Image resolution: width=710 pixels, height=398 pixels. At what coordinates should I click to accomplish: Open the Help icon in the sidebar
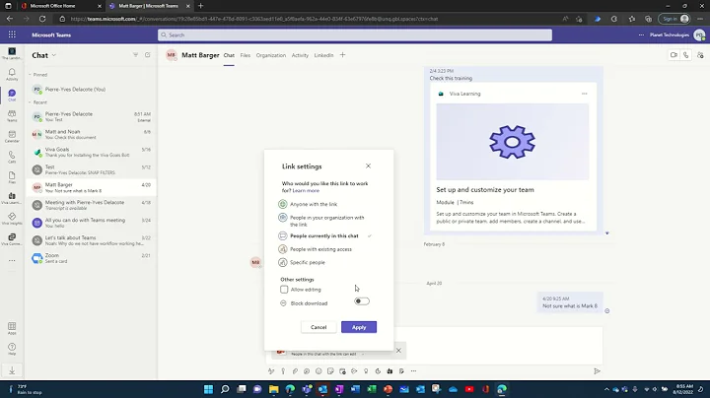coord(12,349)
